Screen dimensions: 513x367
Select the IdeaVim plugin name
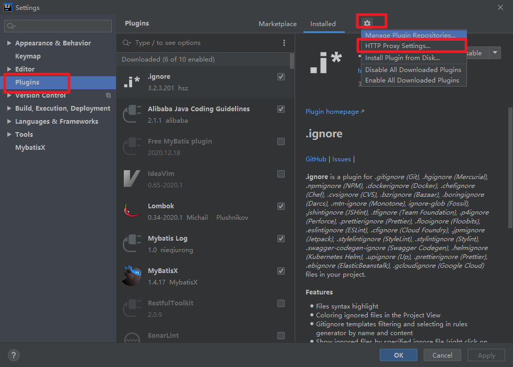tap(161, 173)
